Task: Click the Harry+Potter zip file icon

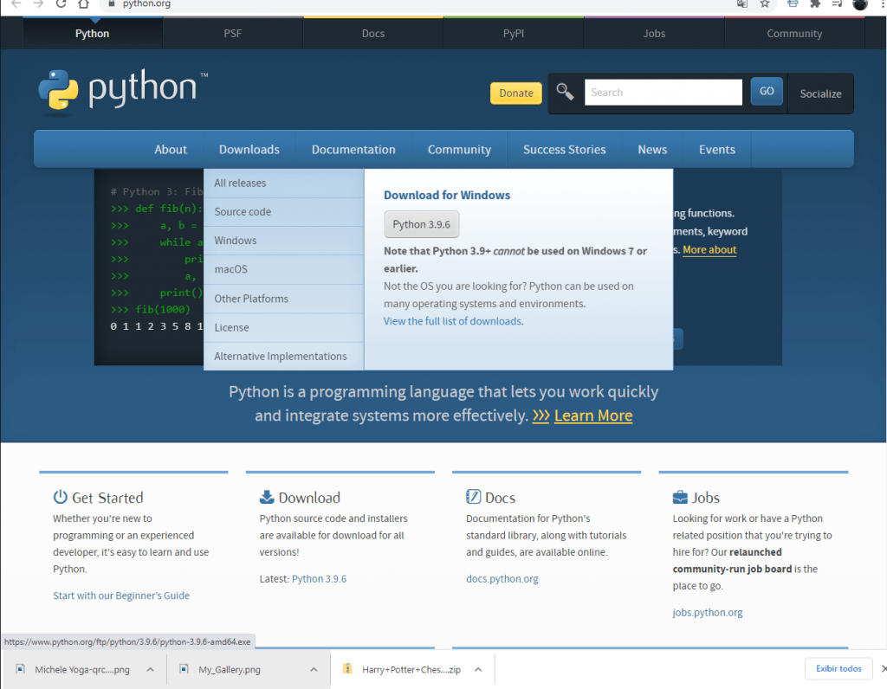Action: pos(347,669)
